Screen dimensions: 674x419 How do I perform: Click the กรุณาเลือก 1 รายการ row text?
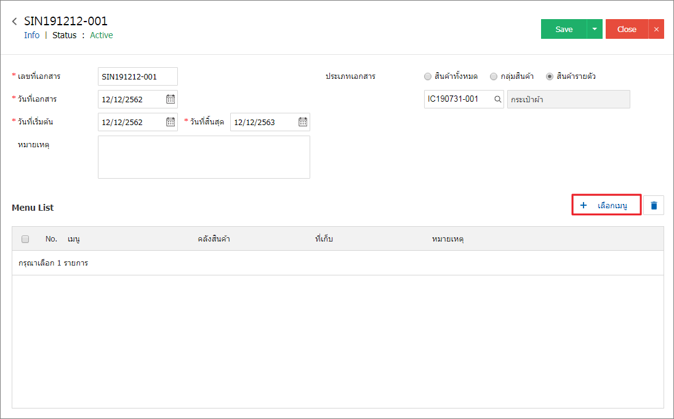pyautogui.click(x=54, y=263)
